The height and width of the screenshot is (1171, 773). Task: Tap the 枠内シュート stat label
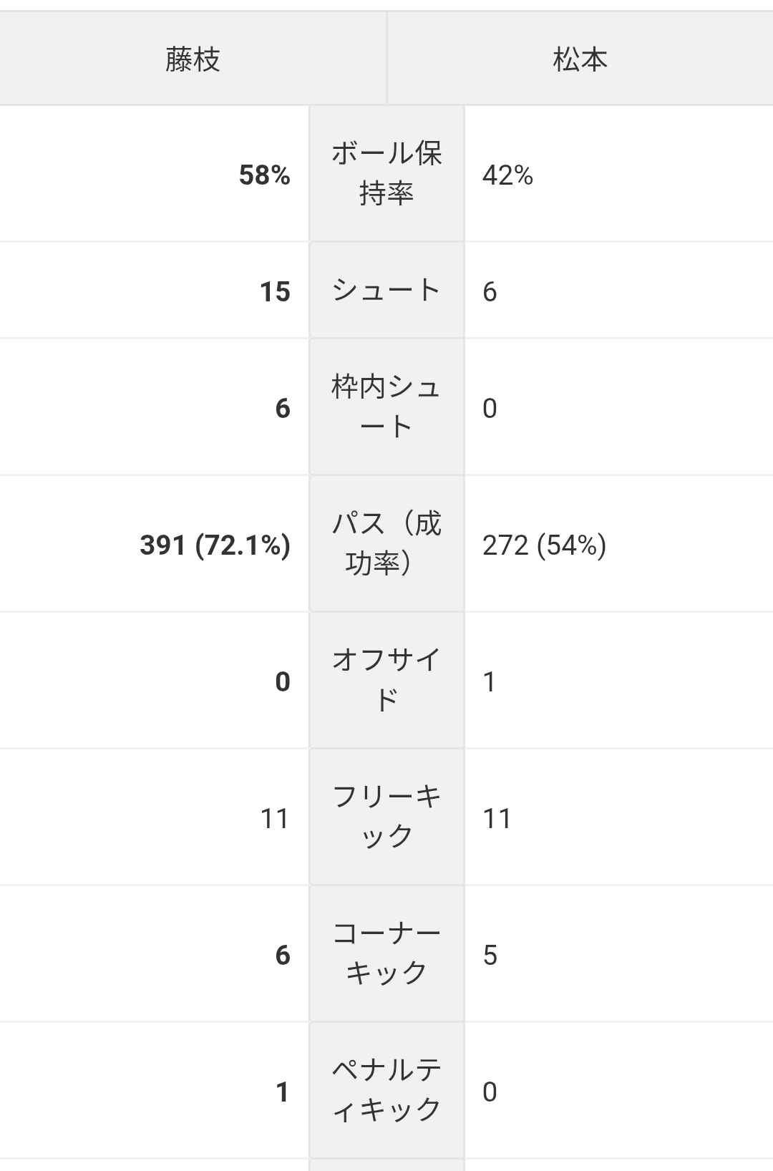click(x=386, y=407)
